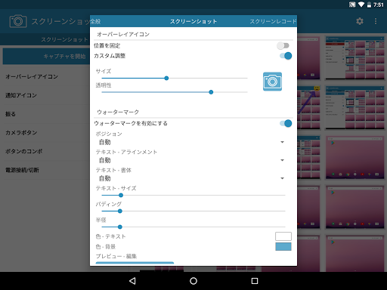Tap the camera app logo in header
387x290 pixels.
(18, 21)
